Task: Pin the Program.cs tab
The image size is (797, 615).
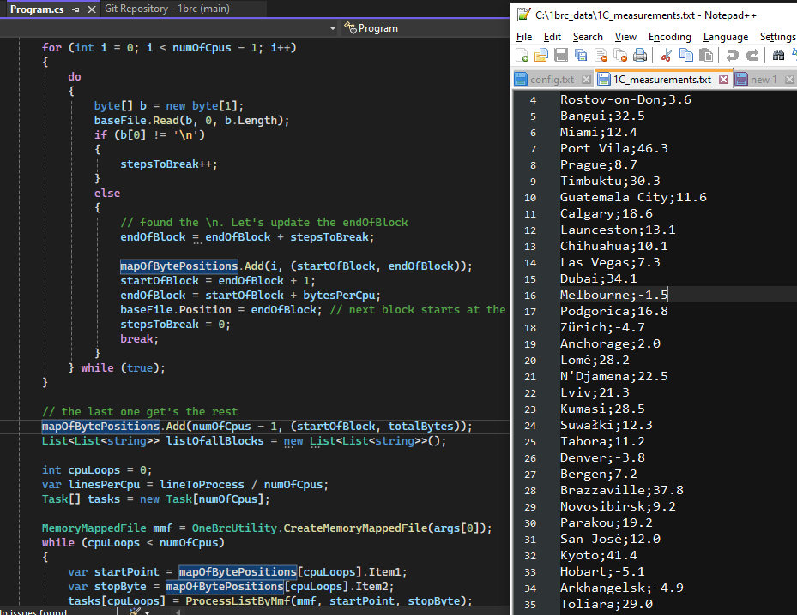Action: pos(75,9)
